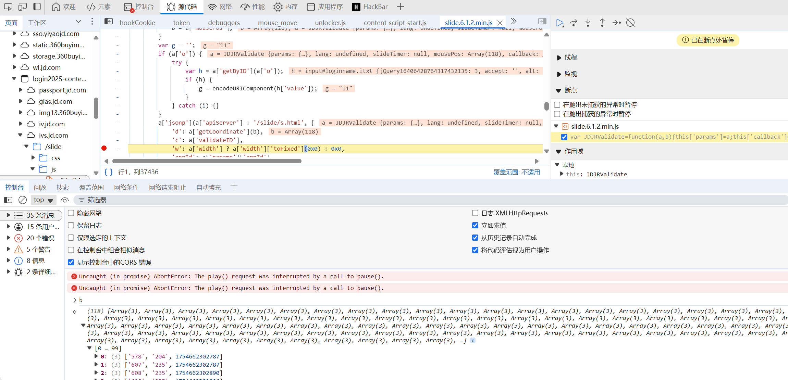
Task: Click the 覆盖范围: 不适用 link
Action: pos(517,172)
